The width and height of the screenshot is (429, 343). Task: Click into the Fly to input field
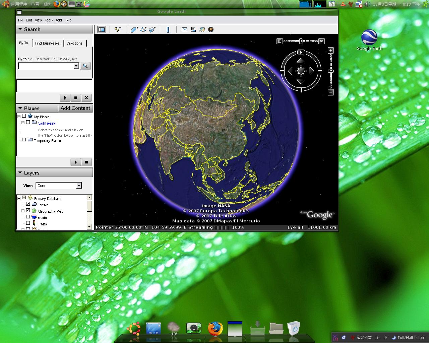pyautogui.click(x=46, y=66)
